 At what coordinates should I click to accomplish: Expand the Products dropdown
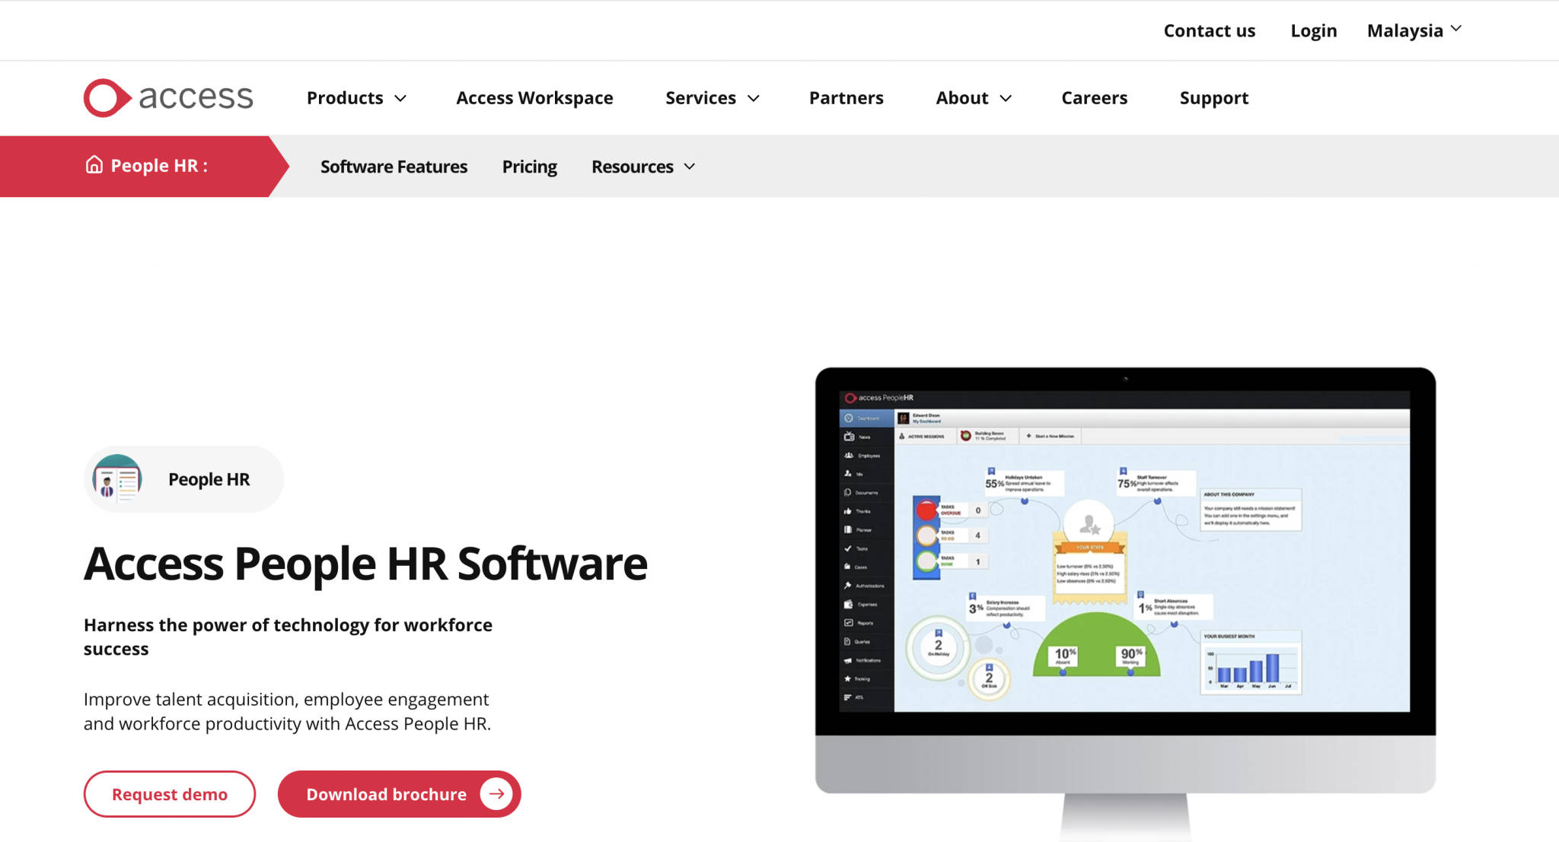coord(356,98)
